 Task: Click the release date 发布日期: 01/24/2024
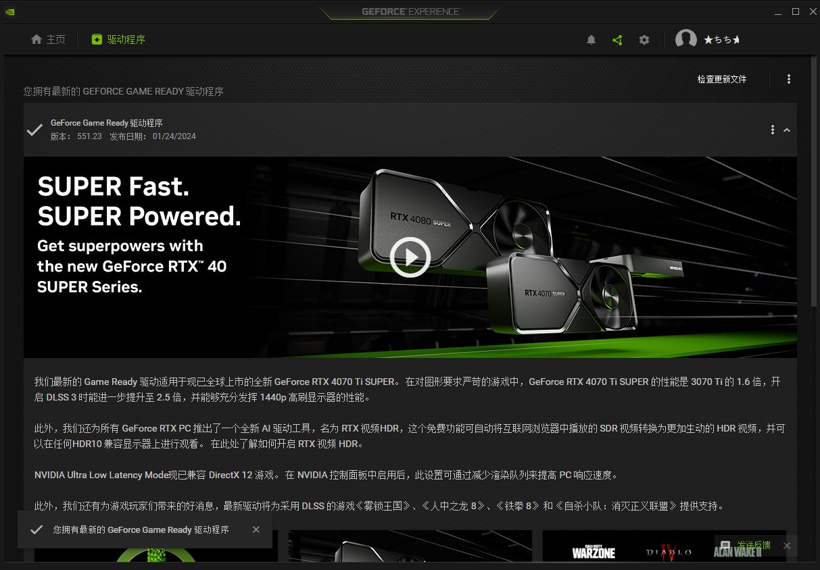coord(153,136)
